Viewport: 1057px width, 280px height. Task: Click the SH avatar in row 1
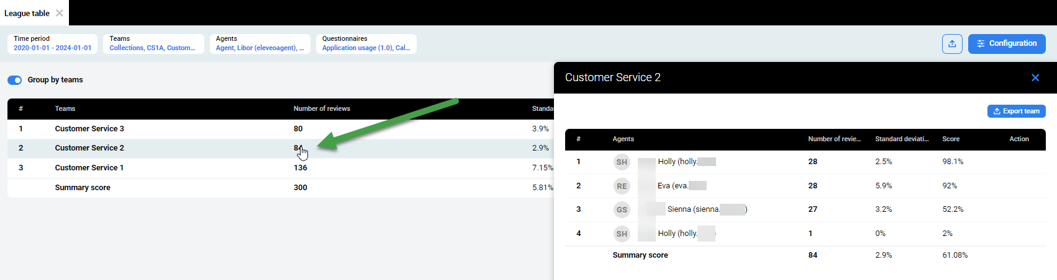coord(622,162)
